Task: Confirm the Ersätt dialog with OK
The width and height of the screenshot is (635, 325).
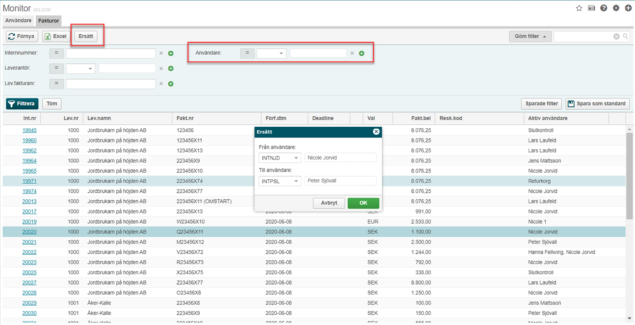Action: (x=363, y=203)
